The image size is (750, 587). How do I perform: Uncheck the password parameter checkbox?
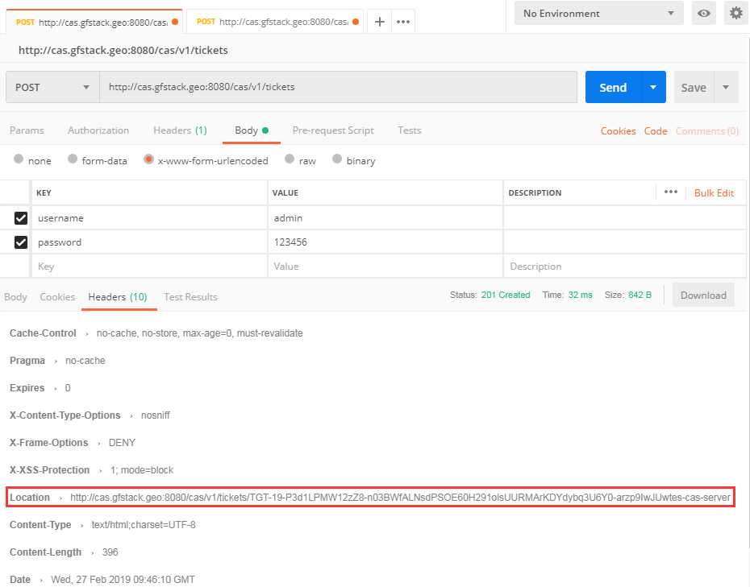pos(21,242)
